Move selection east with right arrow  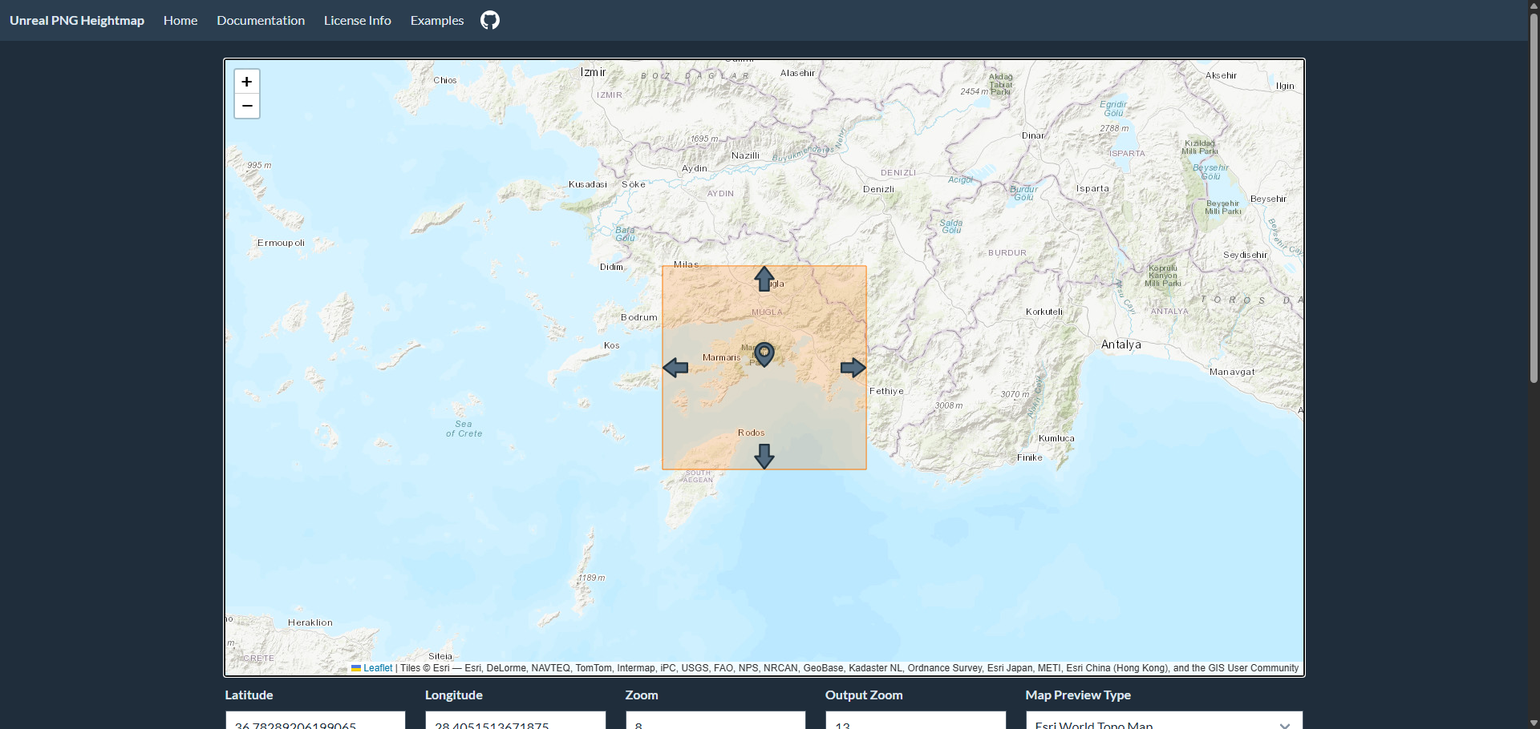point(853,368)
